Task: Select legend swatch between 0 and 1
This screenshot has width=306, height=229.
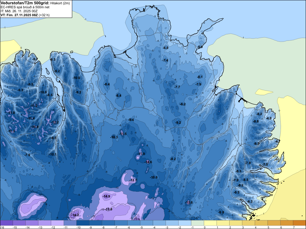Action: (x=211, y=223)
